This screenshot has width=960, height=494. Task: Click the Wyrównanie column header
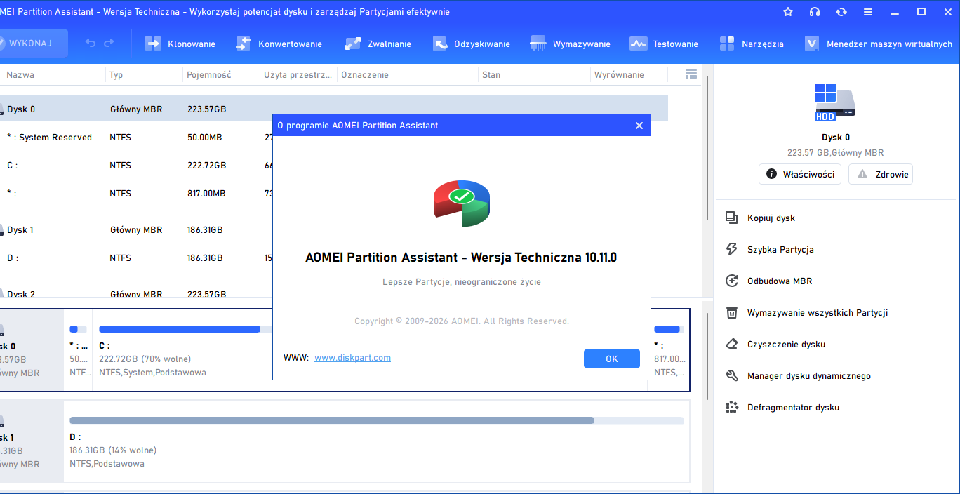619,74
